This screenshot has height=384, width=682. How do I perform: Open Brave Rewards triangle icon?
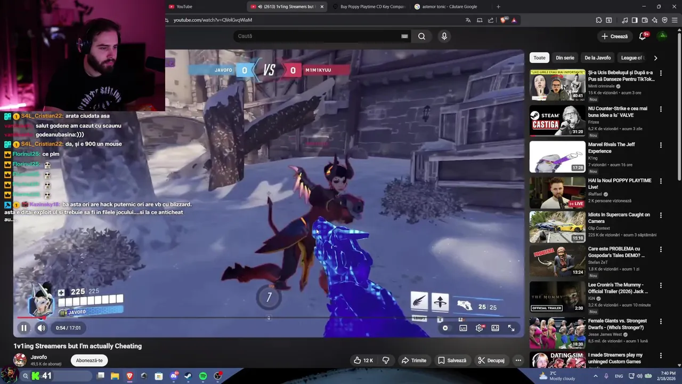(514, 20)
